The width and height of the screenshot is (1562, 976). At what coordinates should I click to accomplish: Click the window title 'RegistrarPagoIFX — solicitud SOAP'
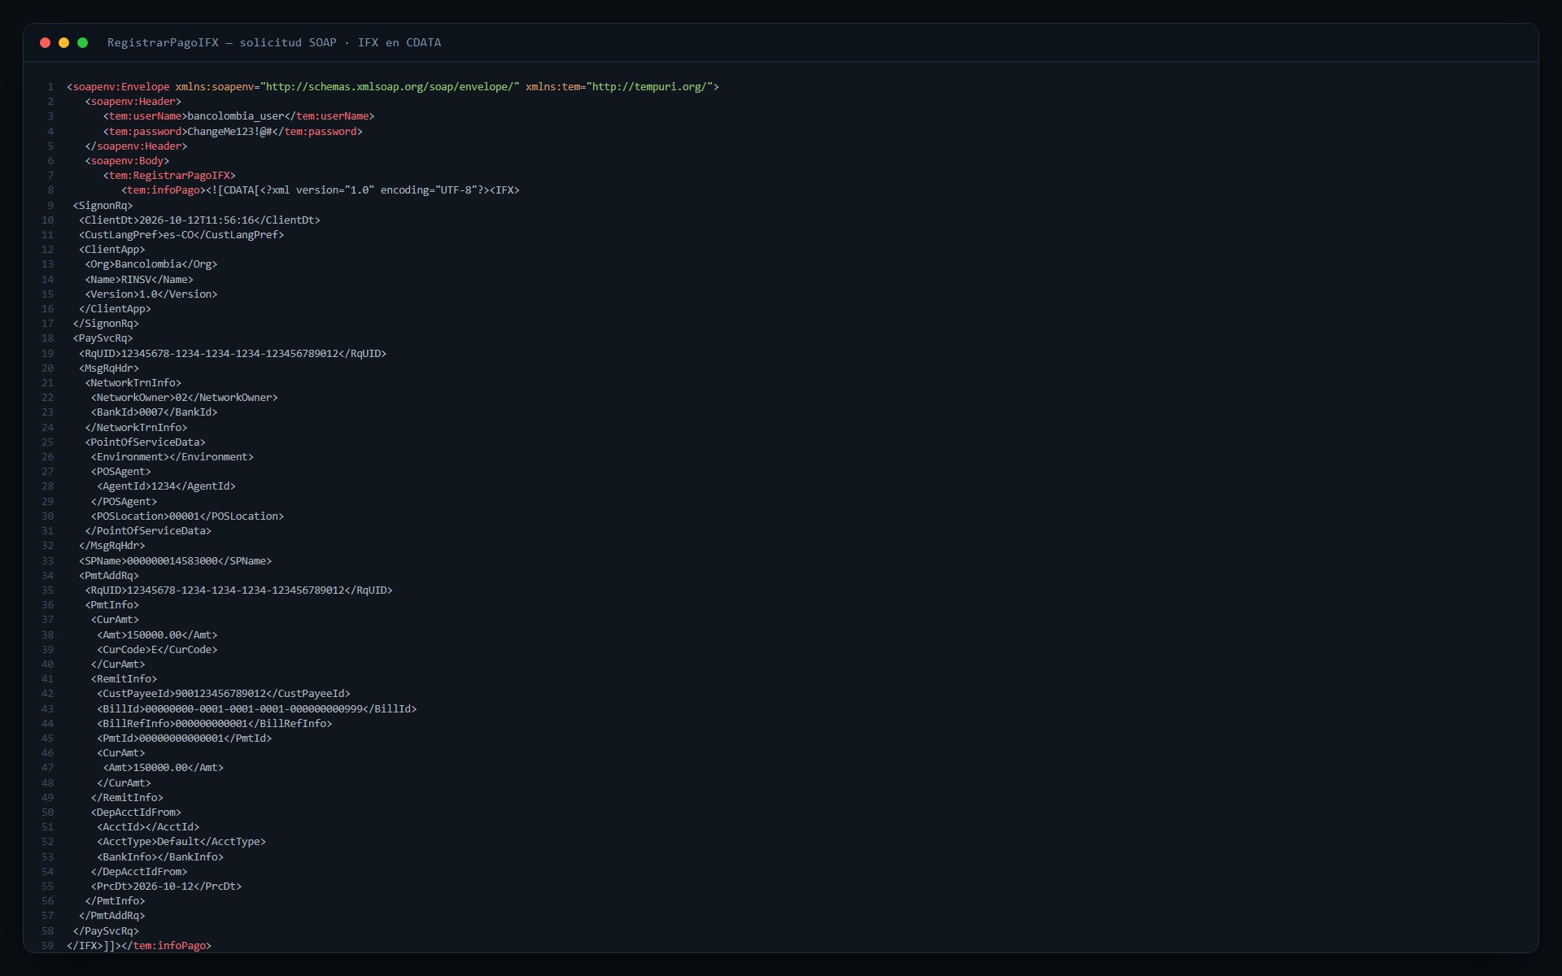pyautogui.click(x=222, y=42)
